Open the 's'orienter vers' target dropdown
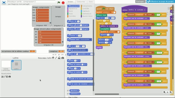 tap(91, 39)
